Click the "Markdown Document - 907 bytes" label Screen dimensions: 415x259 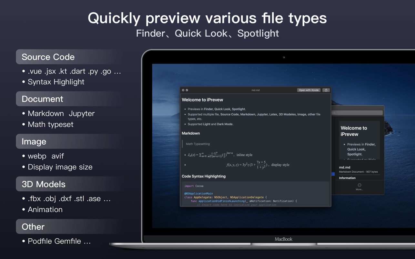click(x=359, y=171)
